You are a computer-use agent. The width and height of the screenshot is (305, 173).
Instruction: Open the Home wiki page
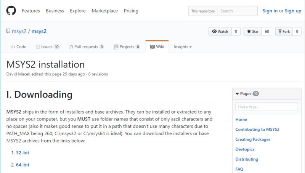tap(241, 120)
